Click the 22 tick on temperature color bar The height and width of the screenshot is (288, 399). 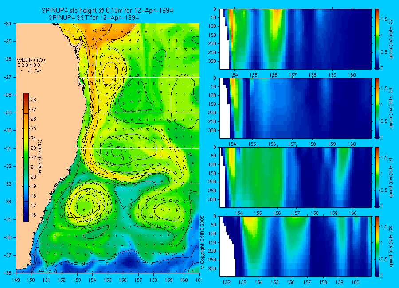tap(33, 157)
